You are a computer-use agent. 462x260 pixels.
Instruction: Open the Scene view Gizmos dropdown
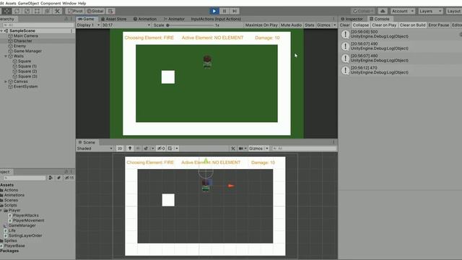tap(258, 148)
